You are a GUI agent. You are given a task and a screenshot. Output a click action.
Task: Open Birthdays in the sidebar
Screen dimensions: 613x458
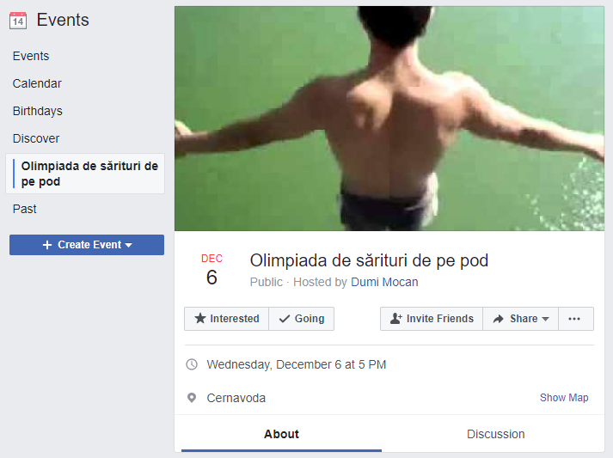coord(38,111)
